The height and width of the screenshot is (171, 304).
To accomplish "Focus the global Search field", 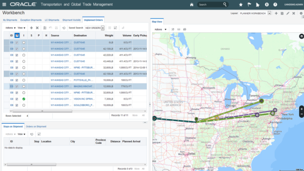I will [x=210, y=4].
